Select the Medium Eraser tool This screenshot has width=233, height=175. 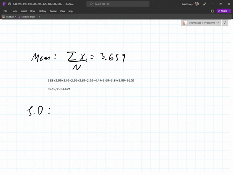(x=27, y=17)
